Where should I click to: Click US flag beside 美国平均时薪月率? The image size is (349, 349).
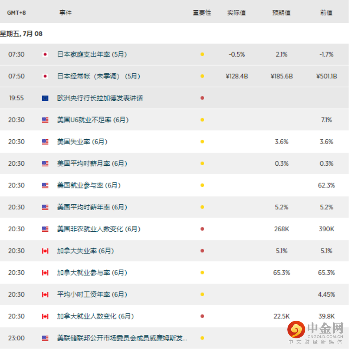(x=45, y=163)
